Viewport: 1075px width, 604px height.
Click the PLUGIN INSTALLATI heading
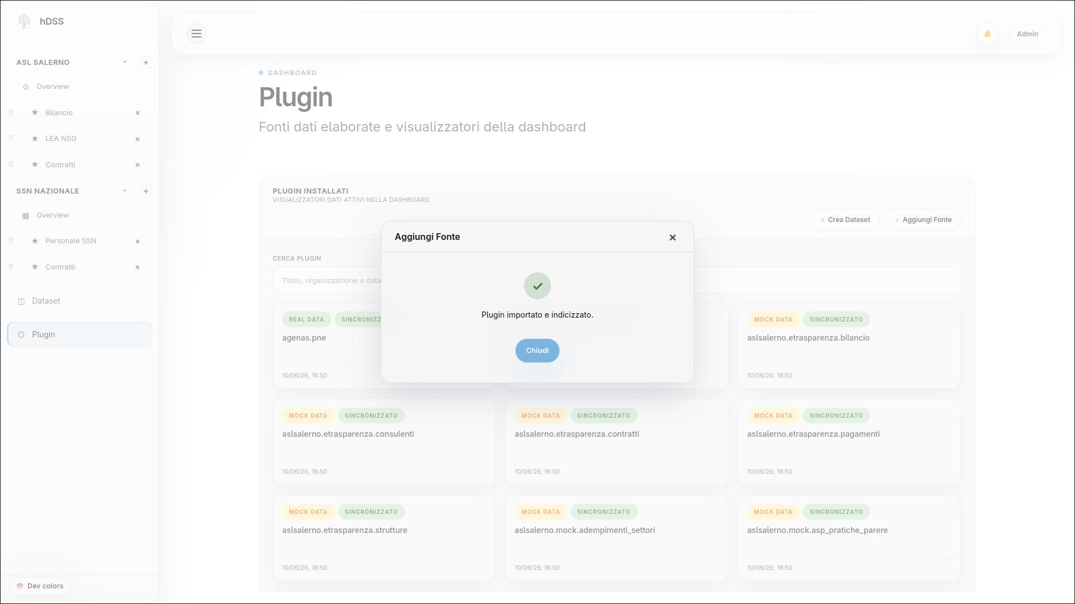pyautogui.click(x=310, y=191)
